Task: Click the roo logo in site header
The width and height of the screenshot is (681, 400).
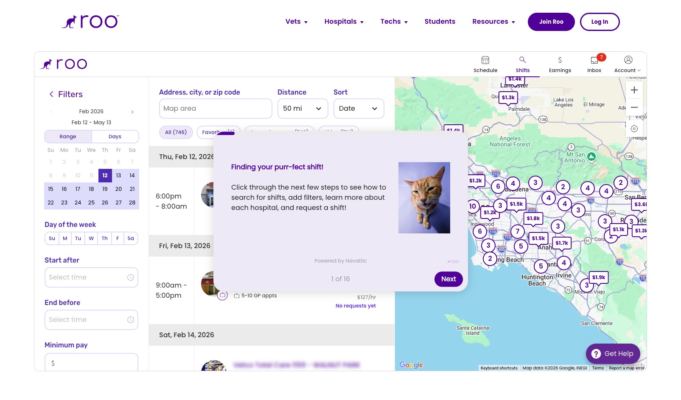Action: pos(90,22)
